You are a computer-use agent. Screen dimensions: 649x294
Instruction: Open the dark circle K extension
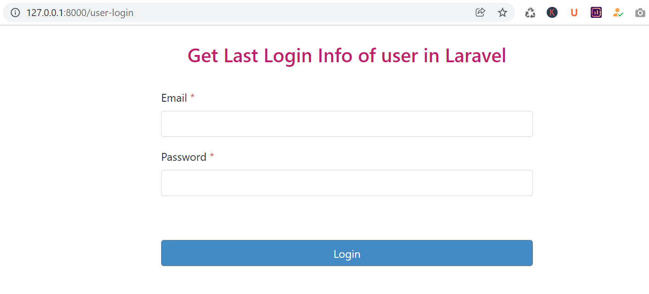[x=552, y=12]
